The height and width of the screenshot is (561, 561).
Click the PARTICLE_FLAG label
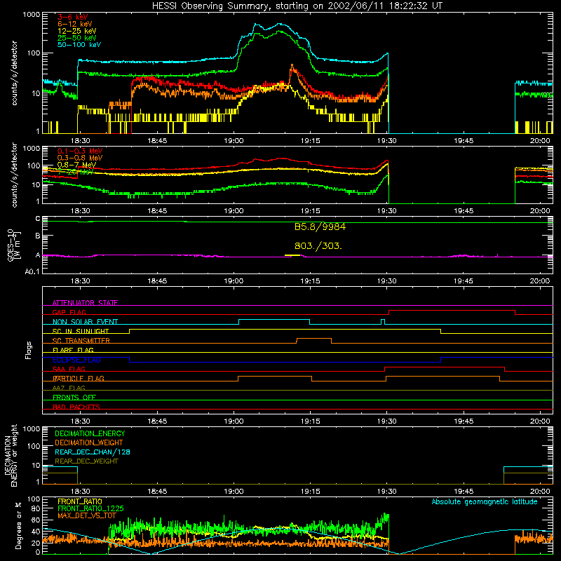tap(79, 379)
